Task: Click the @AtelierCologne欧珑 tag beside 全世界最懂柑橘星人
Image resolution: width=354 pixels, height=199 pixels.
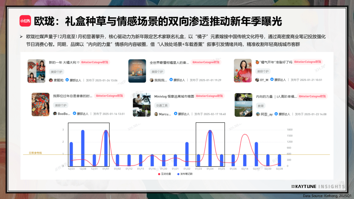Action: point(206,62)
